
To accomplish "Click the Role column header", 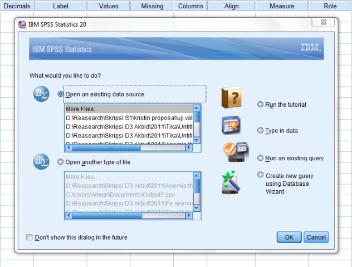I will (330, 6).
